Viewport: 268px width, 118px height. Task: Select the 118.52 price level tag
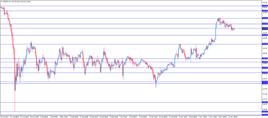(265, 82)
